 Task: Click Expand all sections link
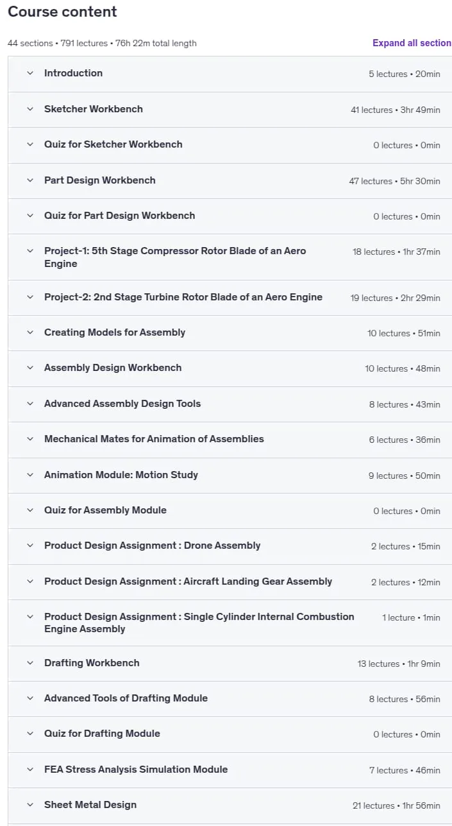[x=412, y=43]
